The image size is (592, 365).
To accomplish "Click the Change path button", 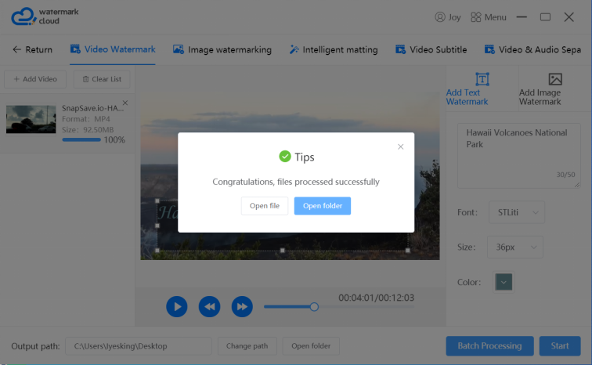I will [x=247, y=345].
